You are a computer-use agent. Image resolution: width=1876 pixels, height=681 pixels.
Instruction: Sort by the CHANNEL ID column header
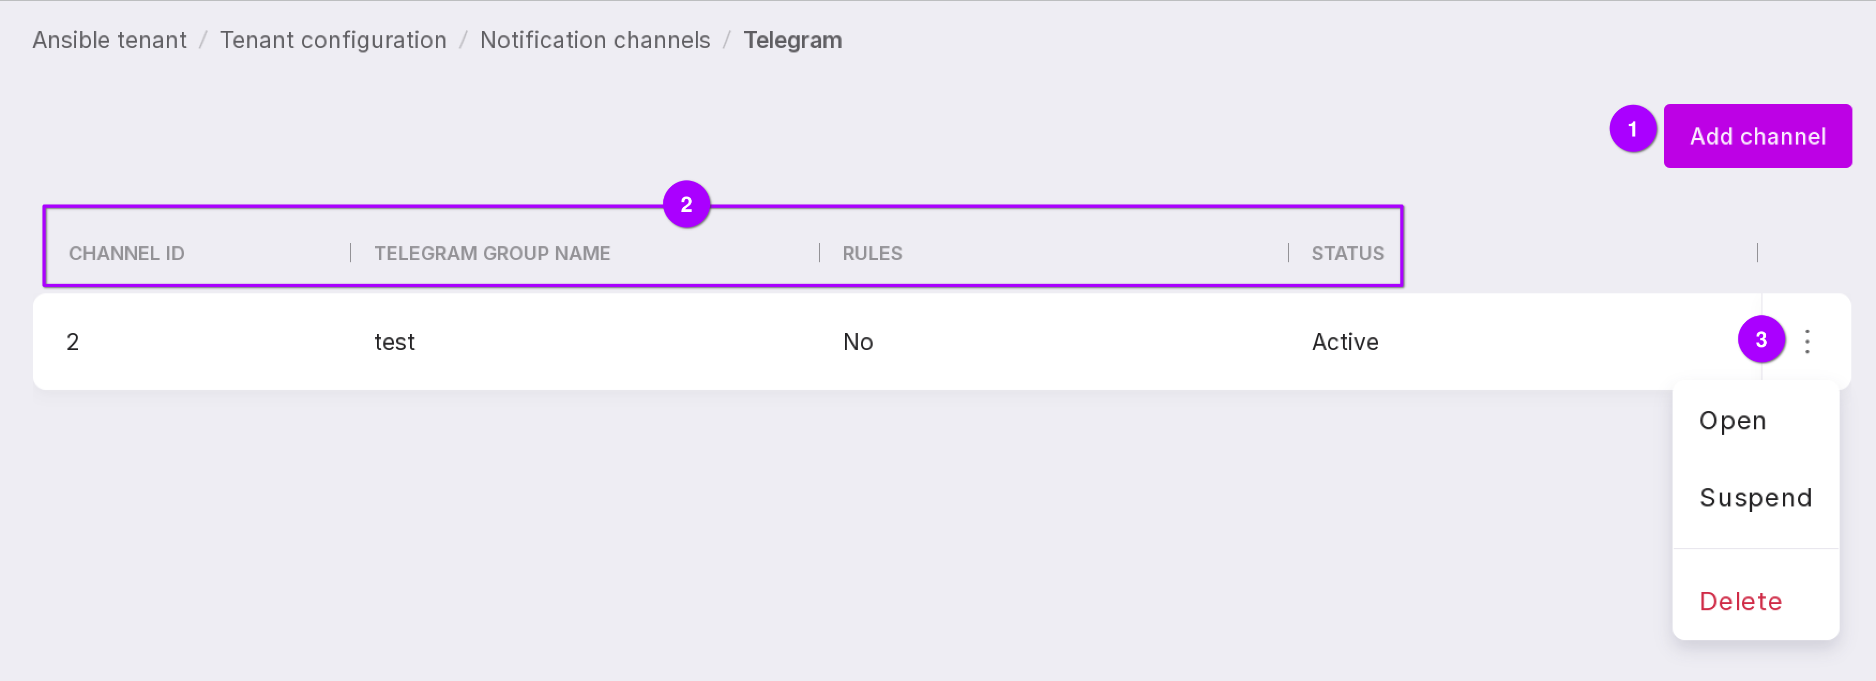[127, 253]
